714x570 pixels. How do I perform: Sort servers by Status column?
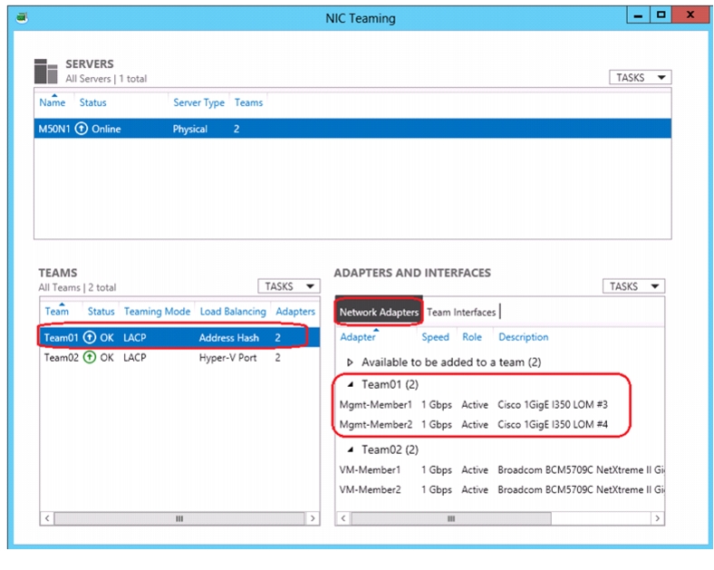pyautogui.click(x=93, y=102)
